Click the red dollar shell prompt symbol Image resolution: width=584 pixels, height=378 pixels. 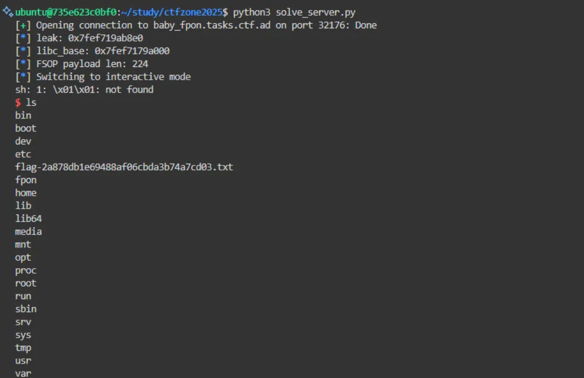18,102
